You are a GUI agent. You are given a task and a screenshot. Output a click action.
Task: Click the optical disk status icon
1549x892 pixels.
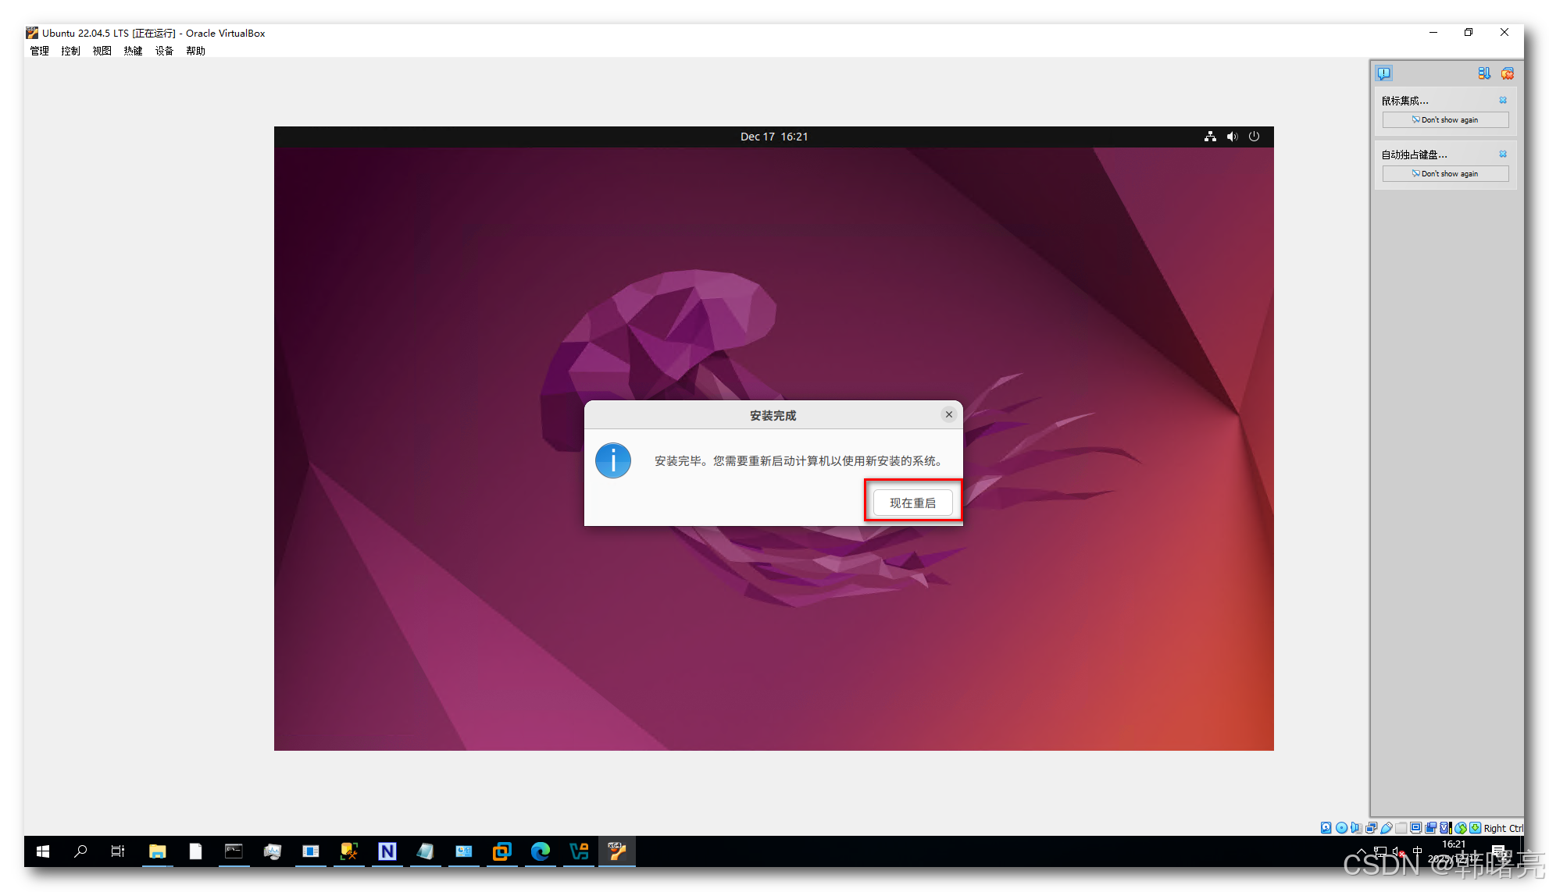click(x=1341, y=828)
